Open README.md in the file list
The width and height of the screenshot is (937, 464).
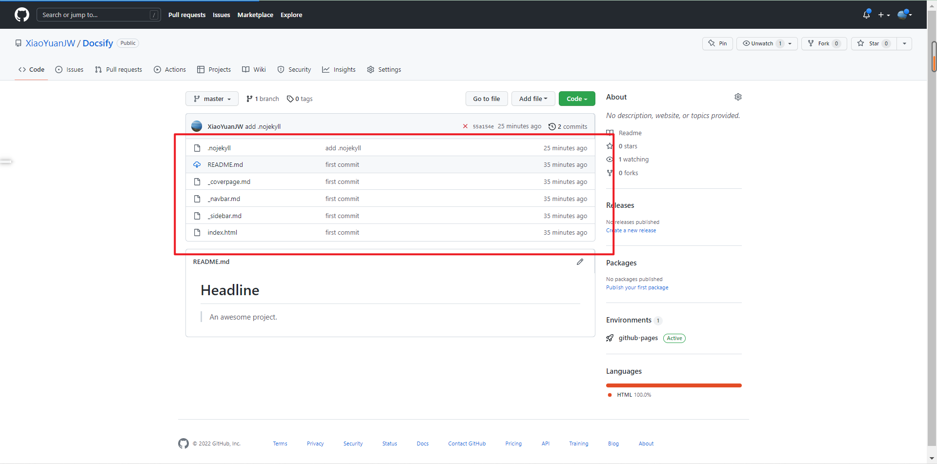[x=225, y=165]
